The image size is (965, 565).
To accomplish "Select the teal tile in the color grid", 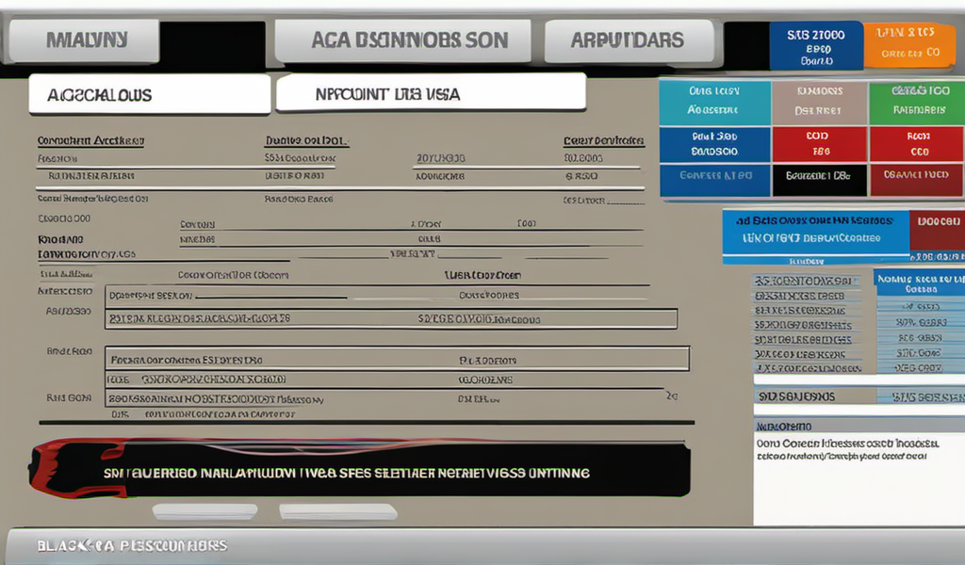I will click(714, 102).
